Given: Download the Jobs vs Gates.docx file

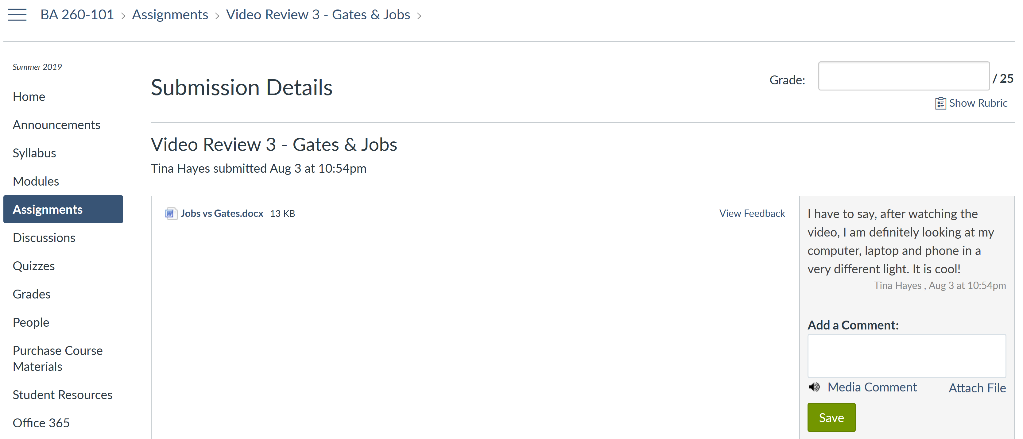Looking at the screenshot, I should 222,214.
